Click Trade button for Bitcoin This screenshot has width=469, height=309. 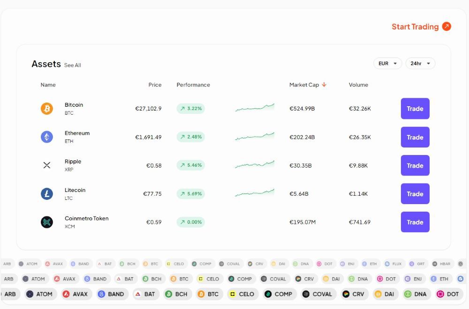coord(415,109)
